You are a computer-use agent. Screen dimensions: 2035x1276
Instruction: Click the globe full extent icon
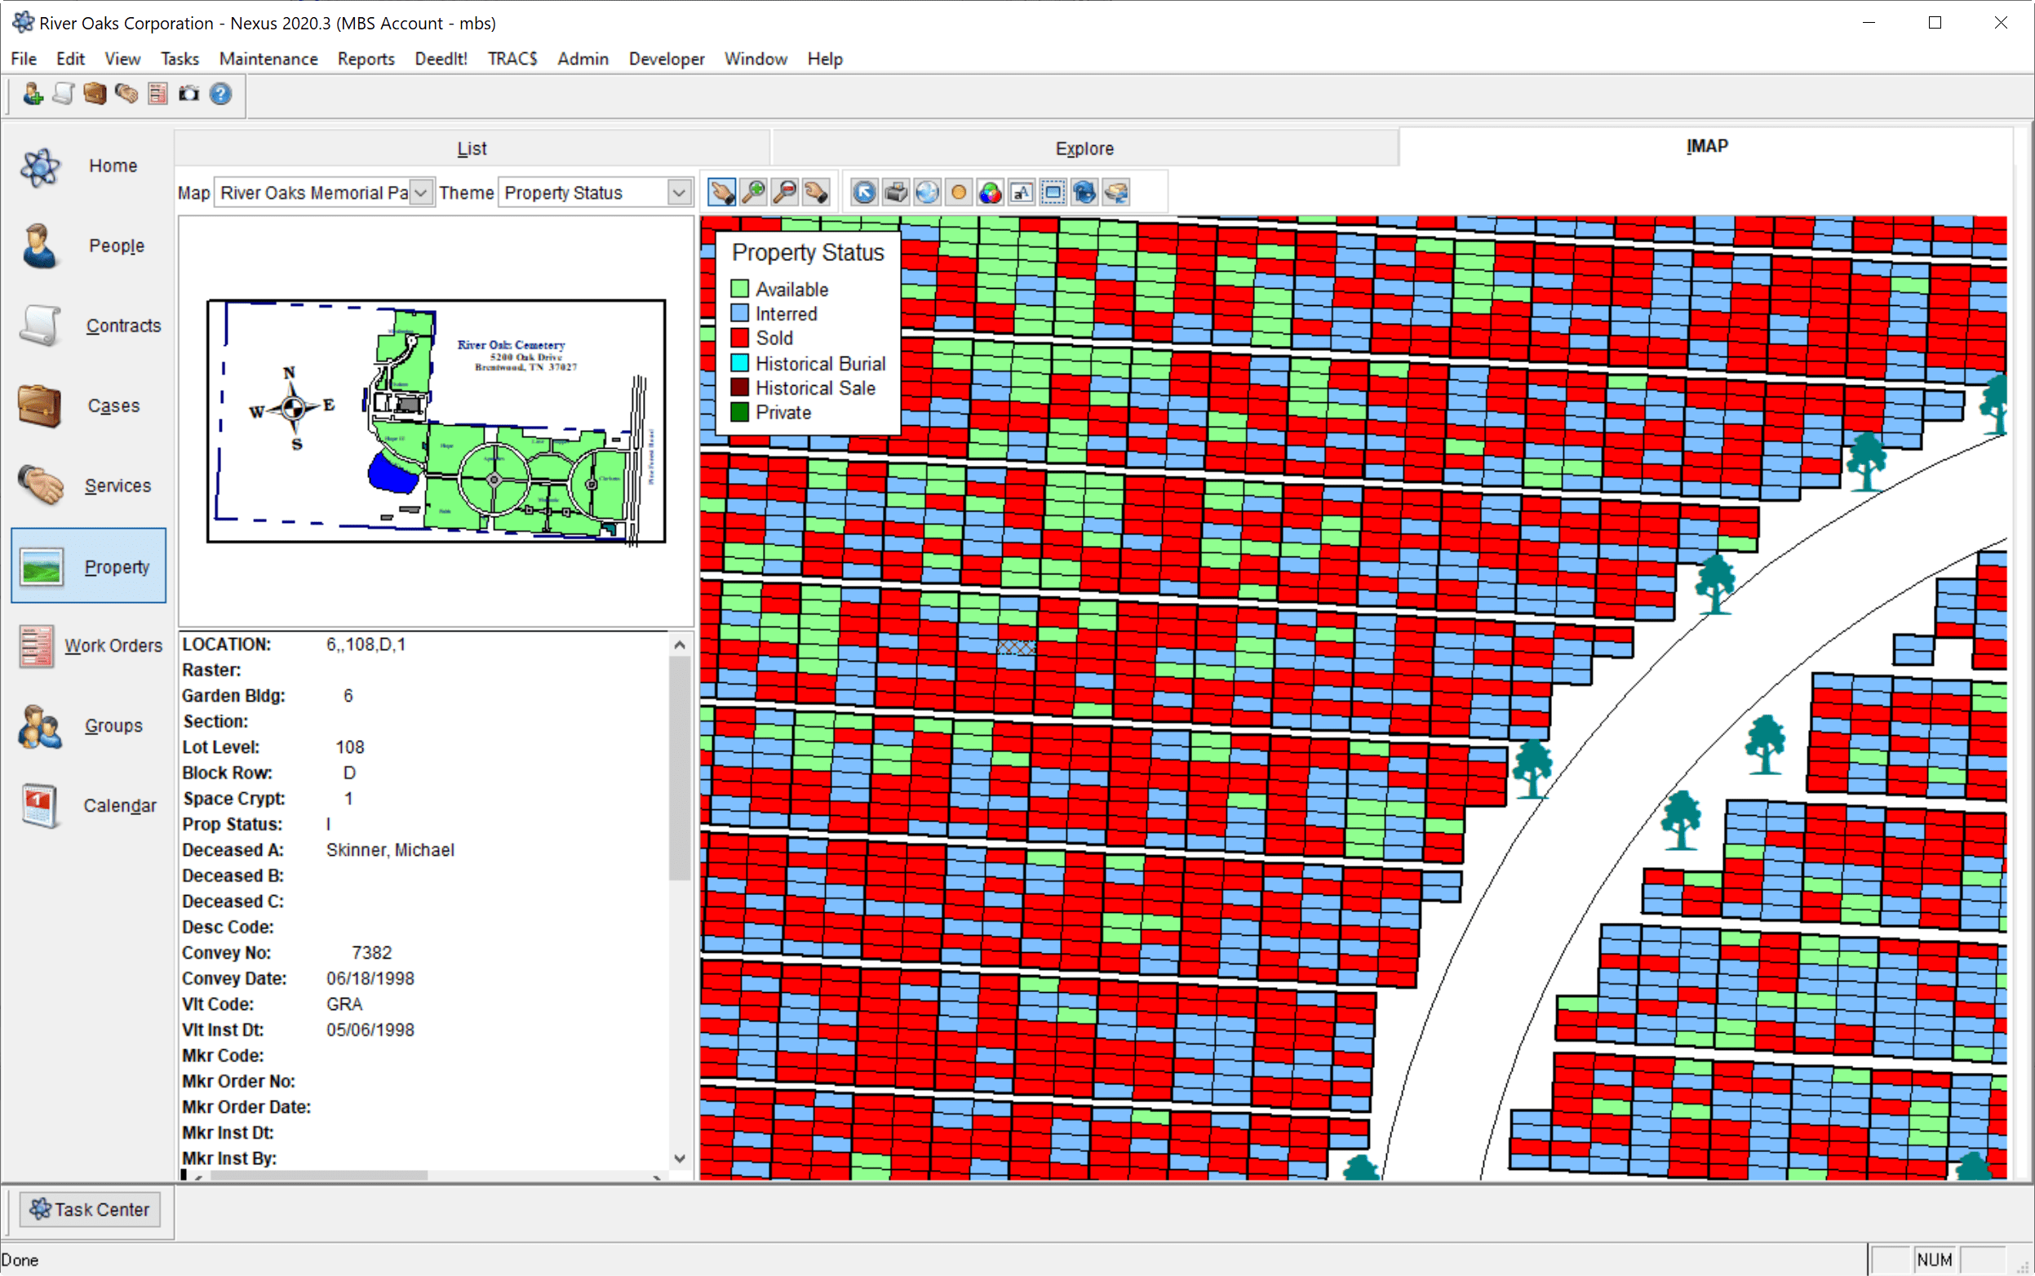click(x=927, y=193)
